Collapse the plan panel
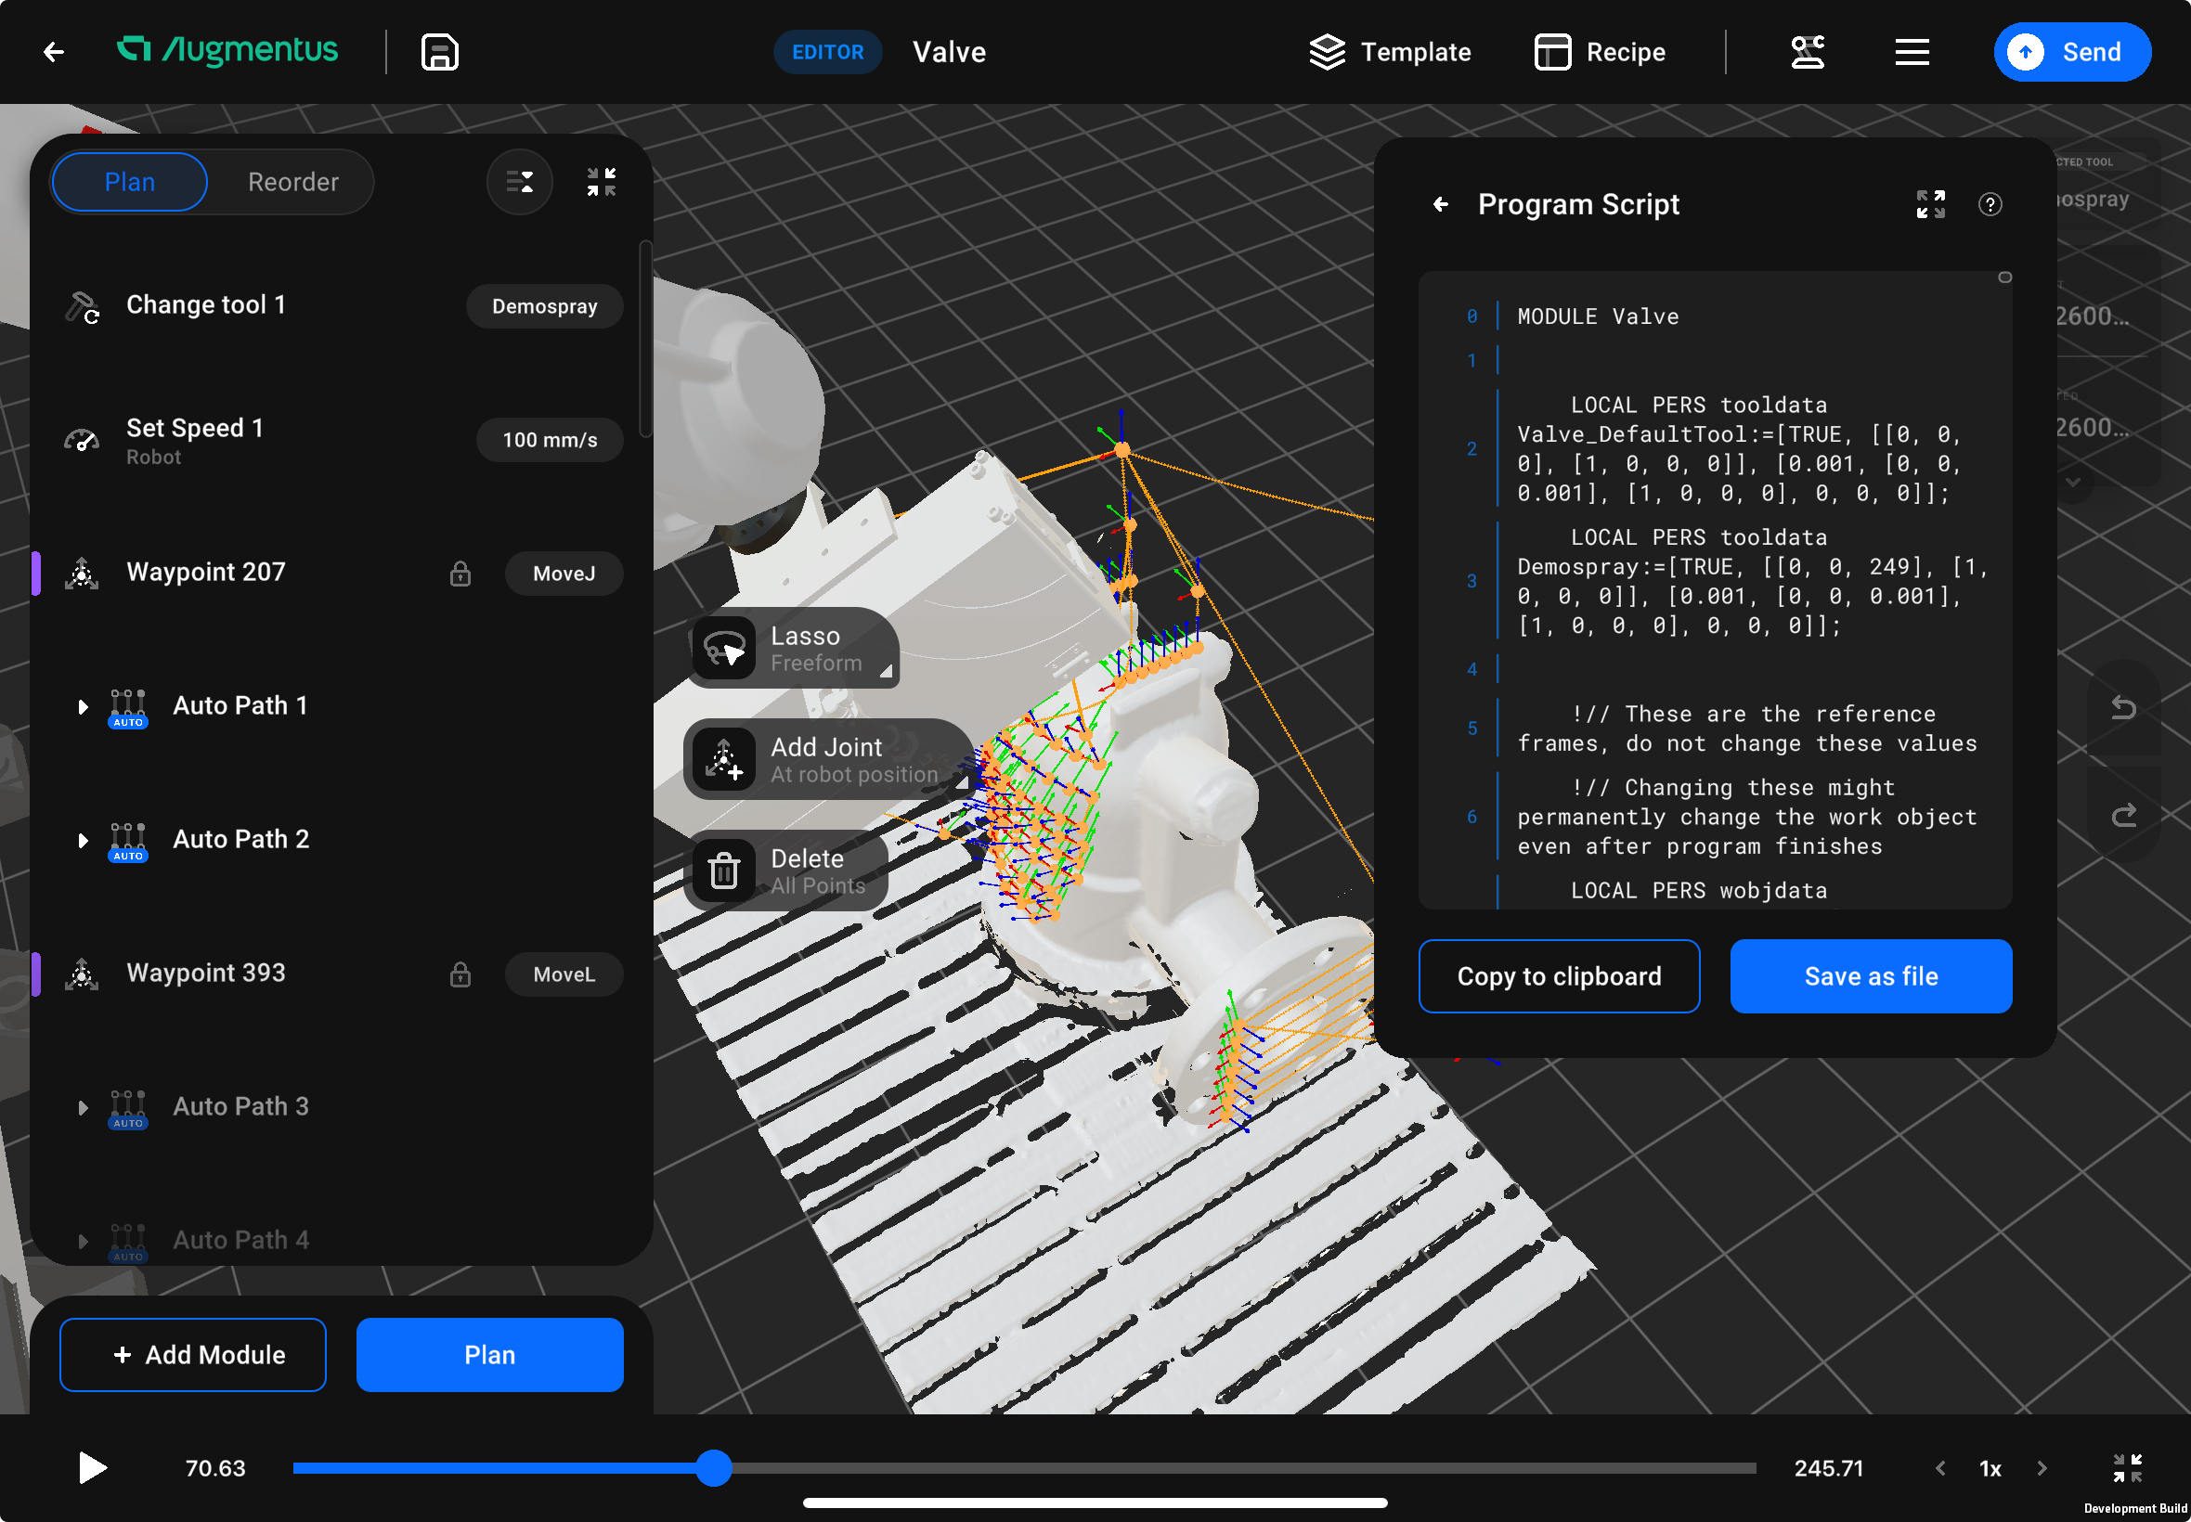Viewport: 2191px width, 1522px height. pyautogui.click(x=601, y=181)
